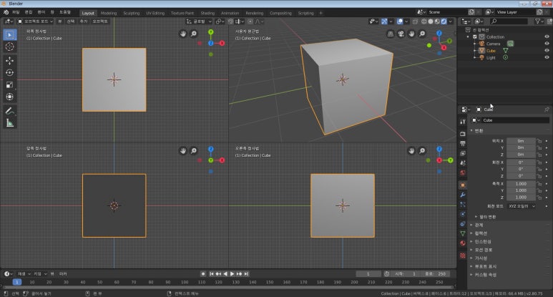The image size is (553, 297).
Task: Open the Tool properties tab
Action: pos(463,122)
